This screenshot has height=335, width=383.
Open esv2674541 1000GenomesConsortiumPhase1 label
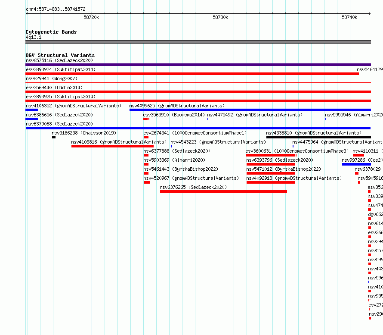coord(195,133)
